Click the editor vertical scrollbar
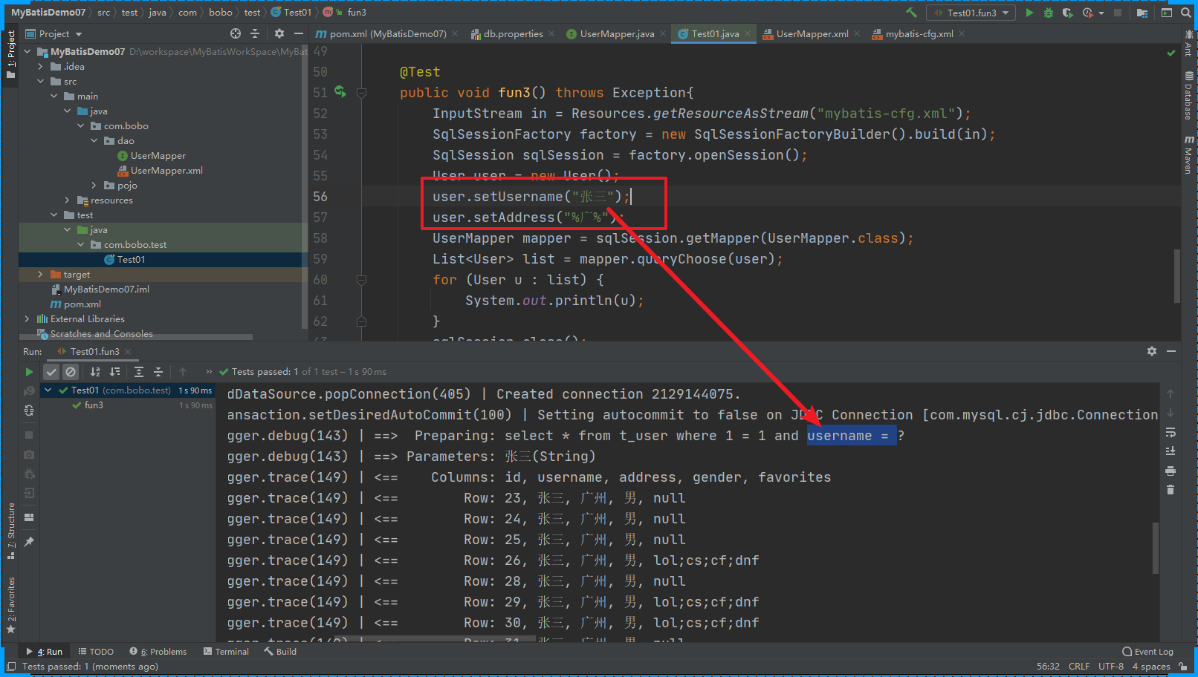This screenshot has height=677, width=1198. coord(1176,276)
